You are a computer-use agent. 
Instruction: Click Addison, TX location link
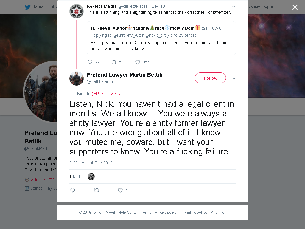click(42, 180)
